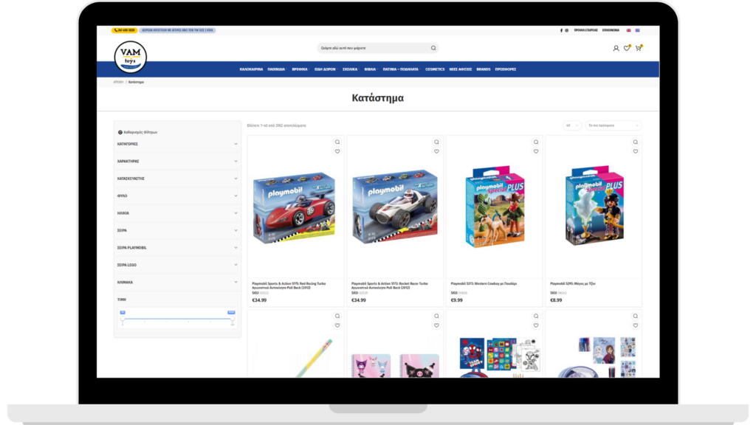
Task: Quick view Rocket Racer Turbo product
Action: (437, 142)
